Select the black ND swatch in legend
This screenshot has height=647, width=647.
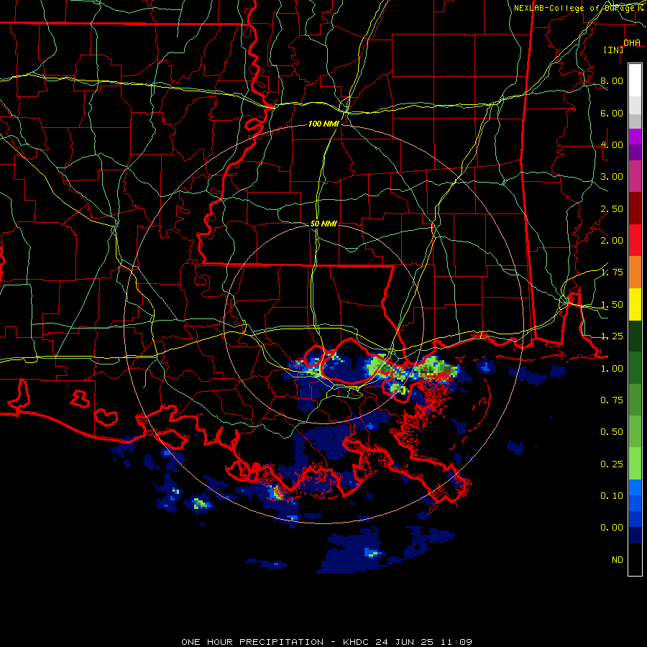[x=635, y=559]
